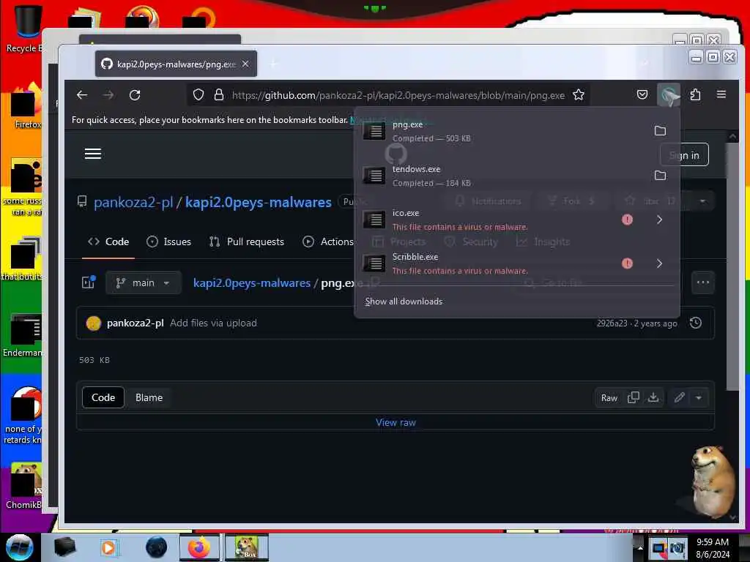The image size is (750, 562).
Task: Bookmark this page with the star
Action: click(579, 94)
